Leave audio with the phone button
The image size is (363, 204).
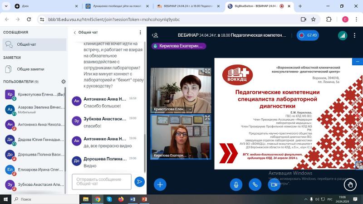(255, 185)
